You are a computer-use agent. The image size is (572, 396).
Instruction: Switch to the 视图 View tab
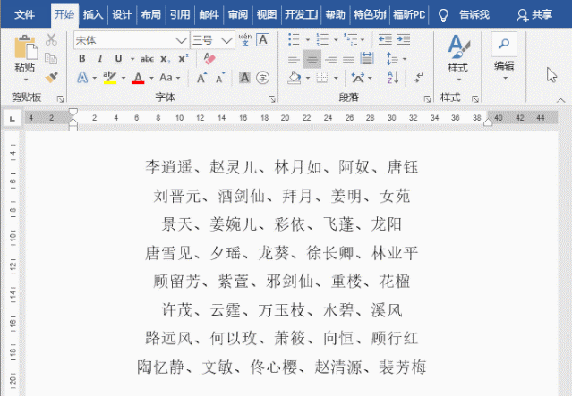click(267, 14)
